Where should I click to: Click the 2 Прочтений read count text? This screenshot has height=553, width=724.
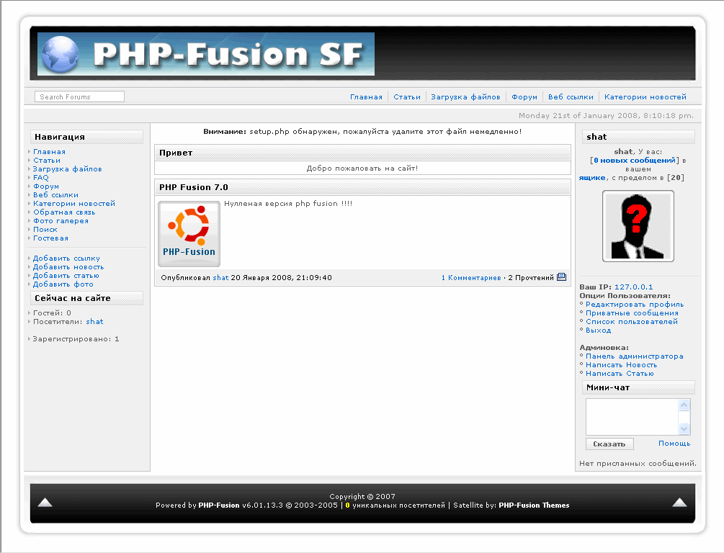point(531,277)
